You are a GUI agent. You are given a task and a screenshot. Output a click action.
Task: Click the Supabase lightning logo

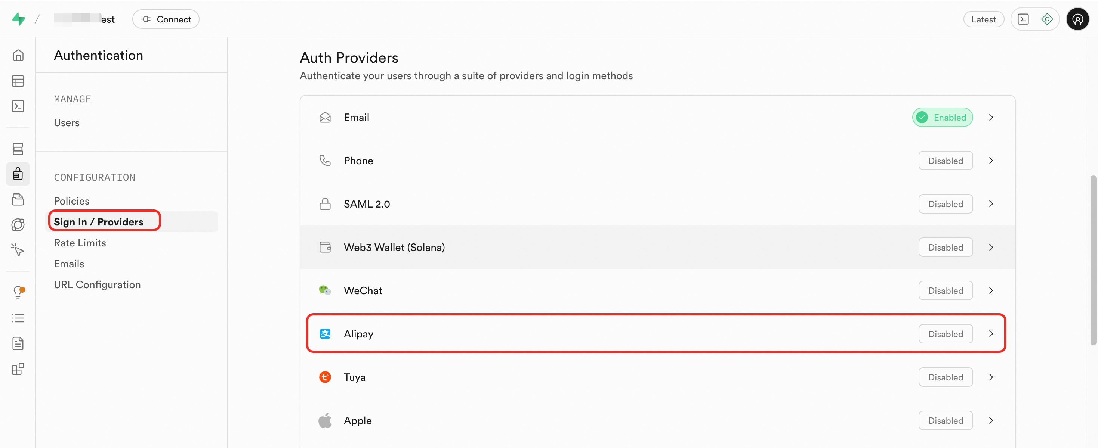18,19
